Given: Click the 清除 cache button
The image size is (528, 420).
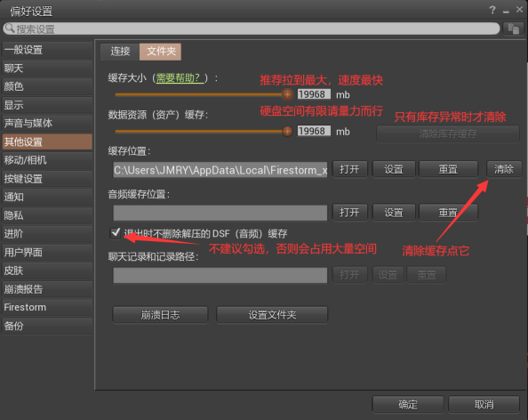Looking at the screenshot, I should (504, 169).
